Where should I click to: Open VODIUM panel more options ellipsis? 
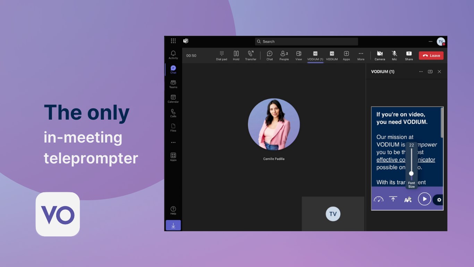421,72
